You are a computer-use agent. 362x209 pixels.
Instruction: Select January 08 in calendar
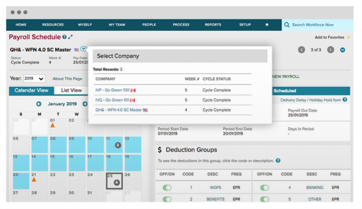point(58,145)
